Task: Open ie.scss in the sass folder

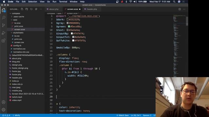Action: pyautogui.click(x=17, y=23)
